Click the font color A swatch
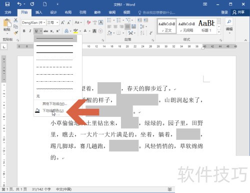The image size is (250, 193). tap(85, 31)
